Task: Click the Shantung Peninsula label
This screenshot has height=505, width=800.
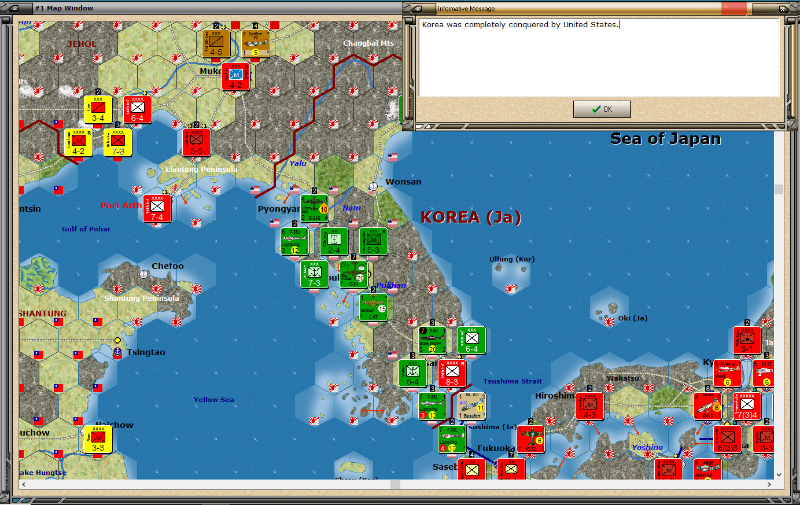Action: 142,298
